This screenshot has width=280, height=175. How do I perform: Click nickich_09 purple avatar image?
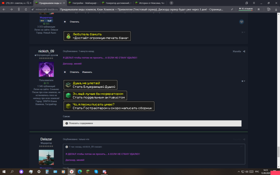click(46, 69)
